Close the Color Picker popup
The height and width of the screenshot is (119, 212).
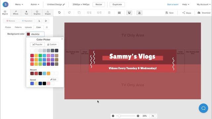62,39
